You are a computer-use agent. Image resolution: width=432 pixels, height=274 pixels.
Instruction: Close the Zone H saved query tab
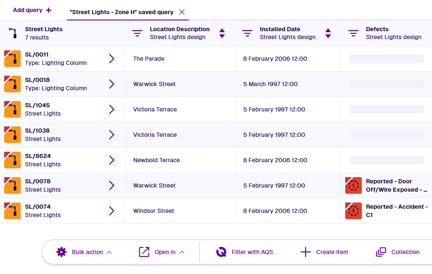tap(182, 12)
